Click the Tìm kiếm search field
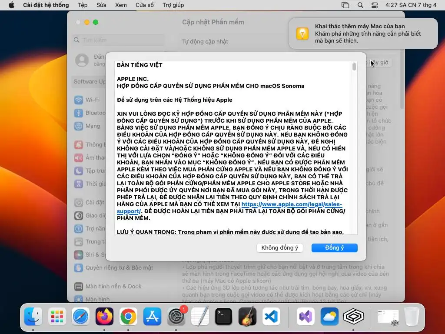 [x=119, y=40]
